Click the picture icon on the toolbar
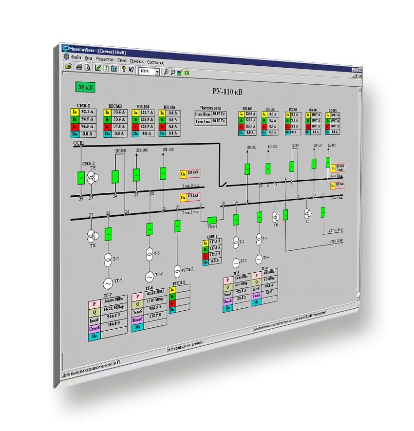Image resolution: width=414 pixels, height=431 pixels. coord(179,72)
